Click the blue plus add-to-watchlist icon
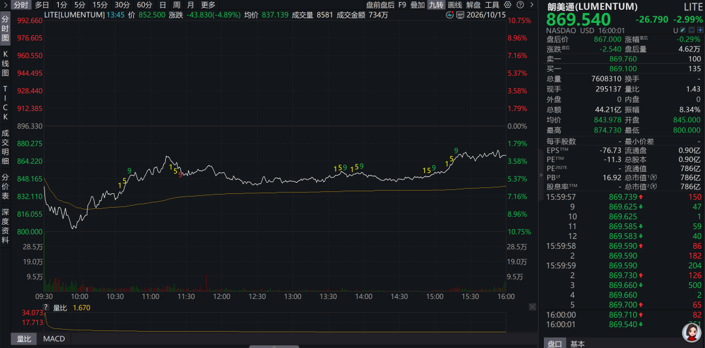 (700, 31)
